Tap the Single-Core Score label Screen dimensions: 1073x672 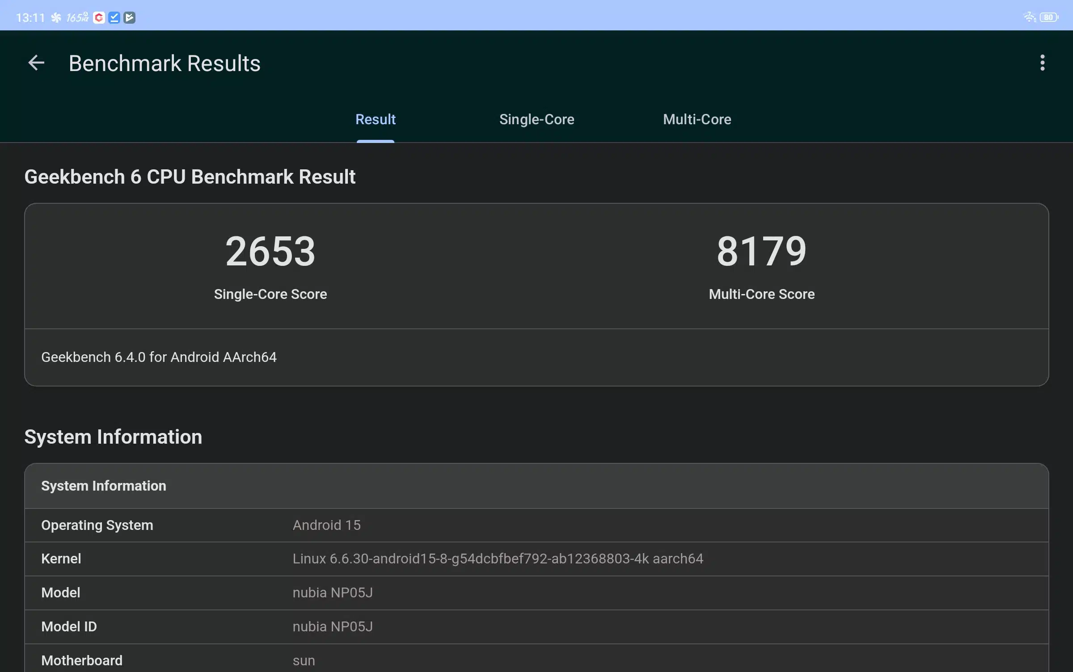click(270, 294)
